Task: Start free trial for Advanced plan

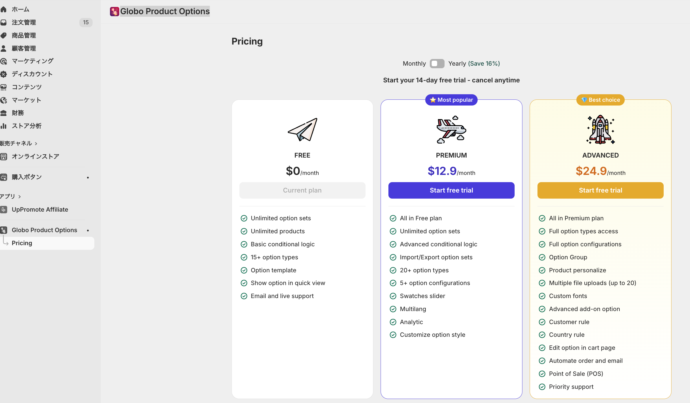Action: pyautogui.click(x=600, y=191)
